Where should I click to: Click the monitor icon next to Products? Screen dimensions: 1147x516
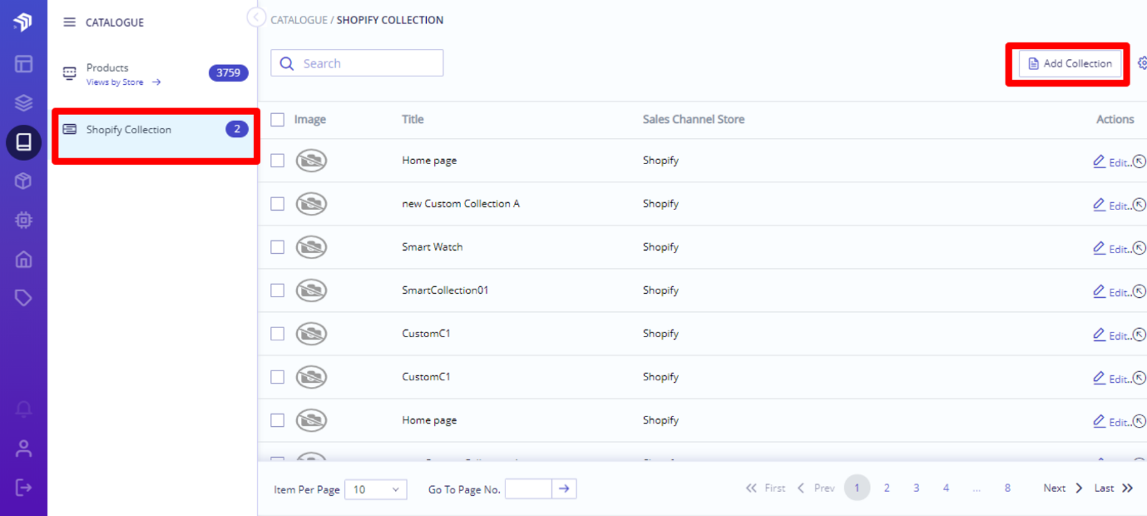point(70,73)
